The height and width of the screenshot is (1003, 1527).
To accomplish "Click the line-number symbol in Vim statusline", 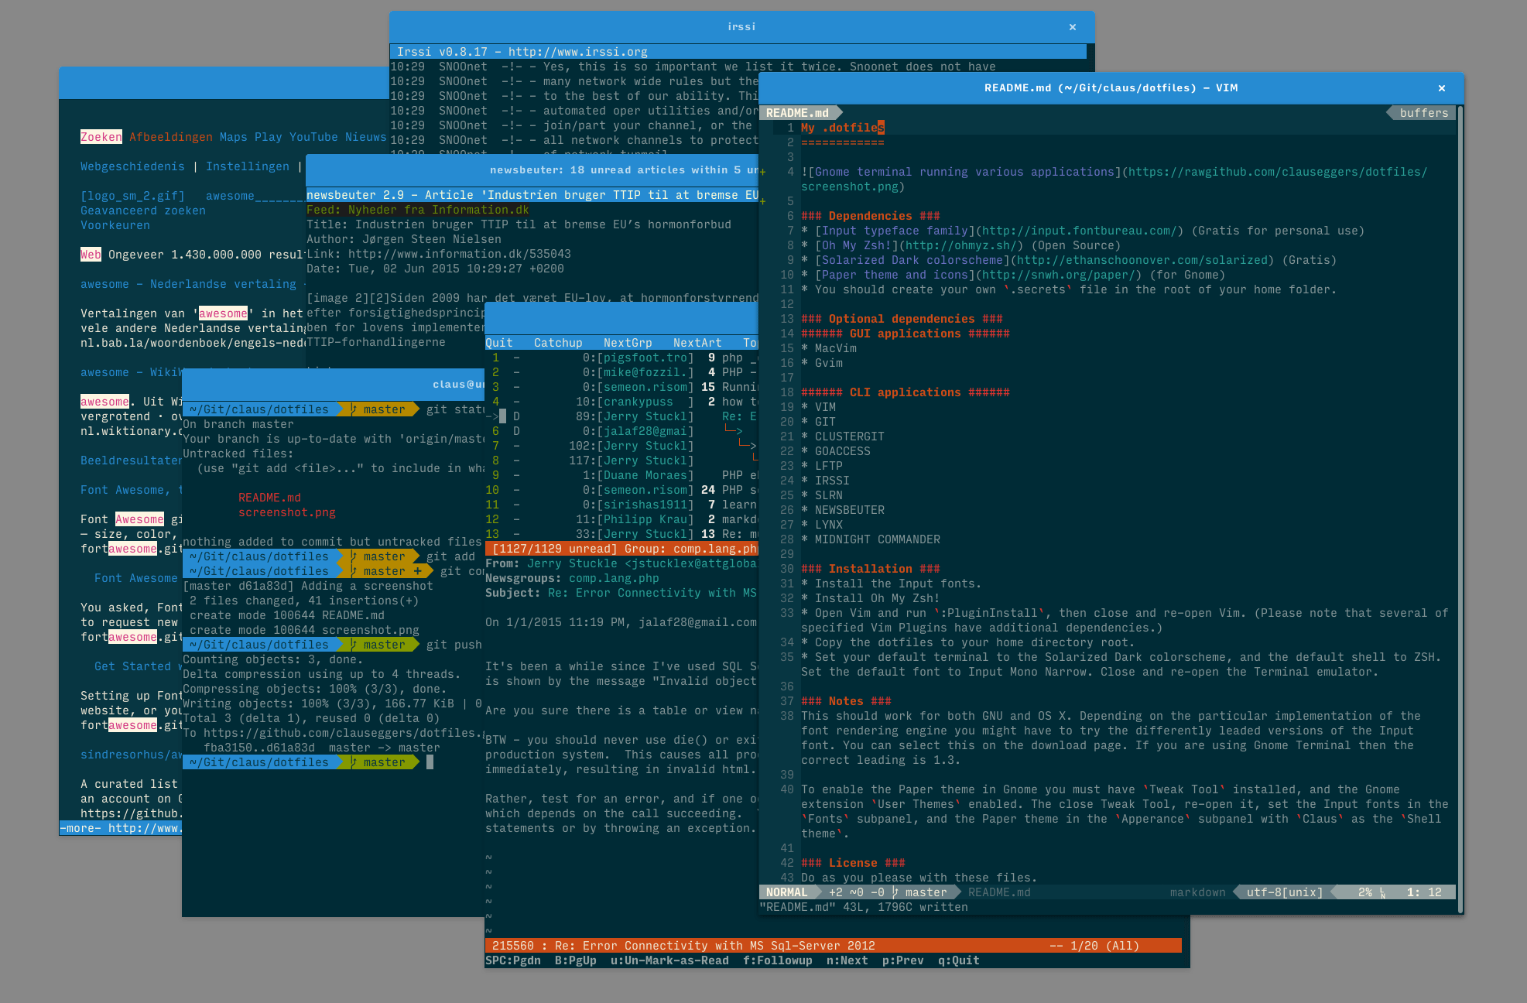I will pos(1382,893).
